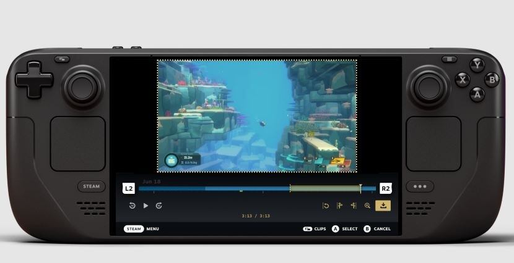This screenshot has width=514, height=263.
Task: Choose the B CANCEL footer prompt
Action: coord(377,228)
